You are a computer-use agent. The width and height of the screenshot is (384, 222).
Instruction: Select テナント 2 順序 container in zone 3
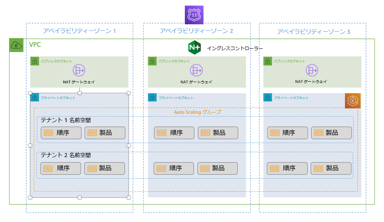coord(287,168)
